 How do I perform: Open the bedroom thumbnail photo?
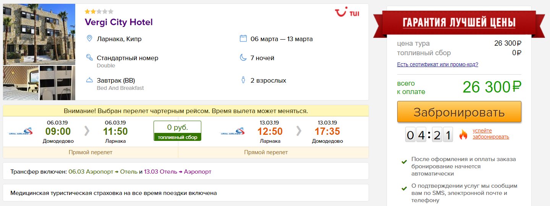21,83
